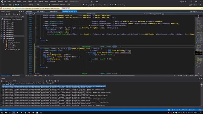Switch to the ced_draw.cpp tab

coord(54,11)
